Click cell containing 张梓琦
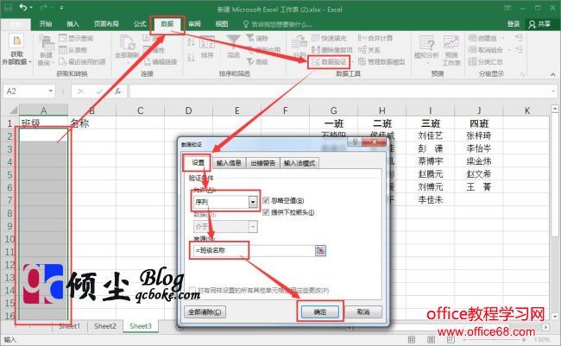The width and height of the screenshot is (561, 346). pyautogui.click(x=479, y=136)
